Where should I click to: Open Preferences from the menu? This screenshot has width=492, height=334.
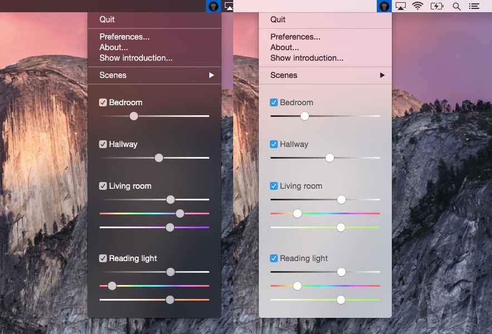point(124,37)
